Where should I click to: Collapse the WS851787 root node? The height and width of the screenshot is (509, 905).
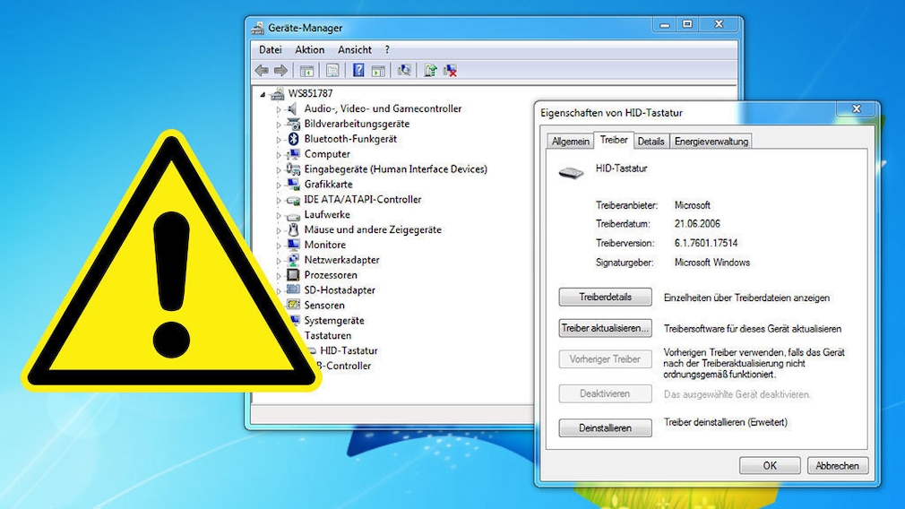coord(263,94)
